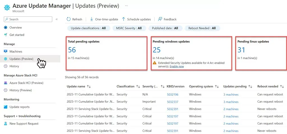Click 'in 14 machine(s)' text
This screenshot has width=287, height=134.
click(x=163, y=58)
